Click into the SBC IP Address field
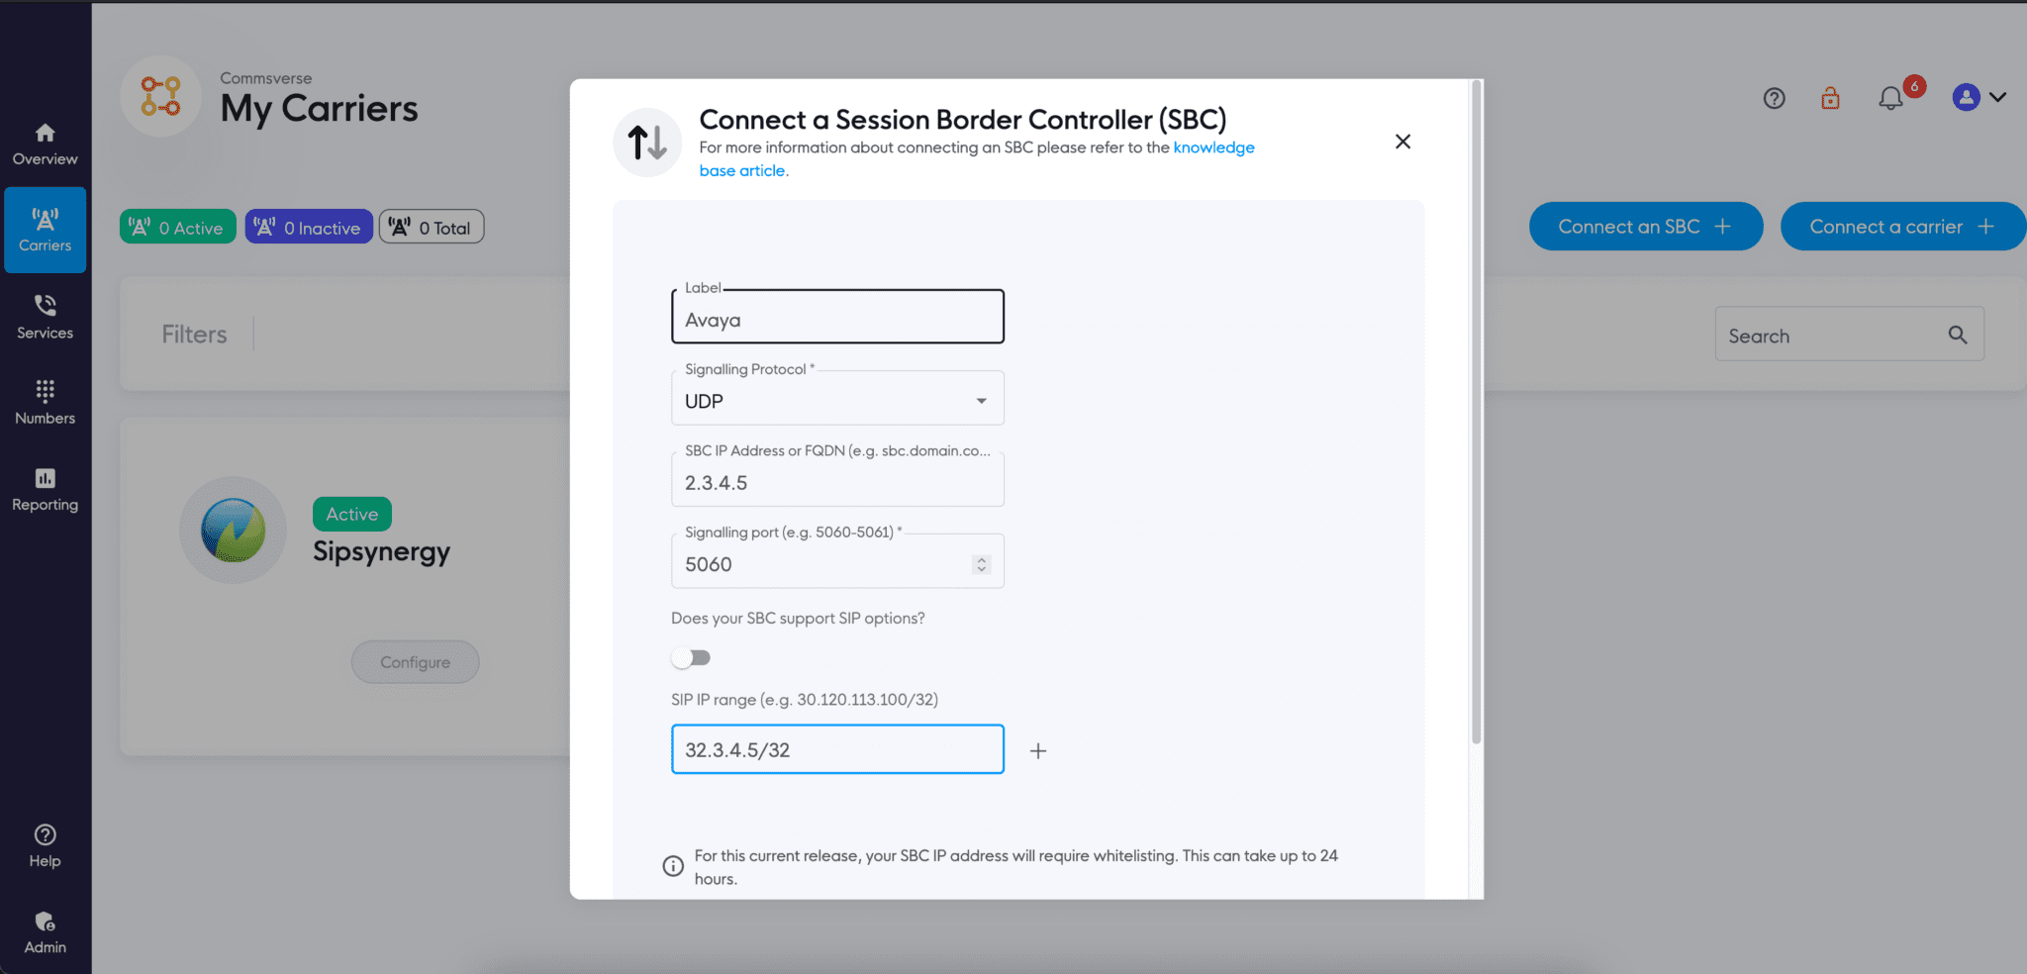Viewport: 2027px width, 974px height. click(837, 482)
